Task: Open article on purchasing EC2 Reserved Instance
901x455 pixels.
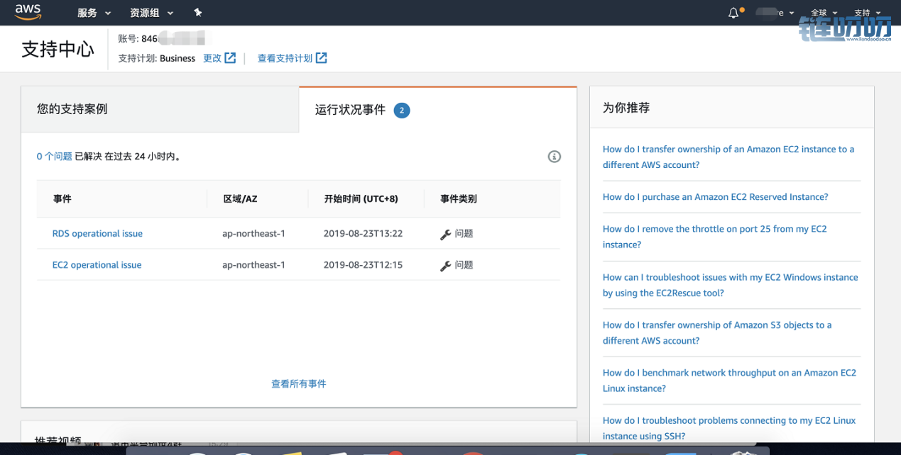Action: tap(715, 196)
